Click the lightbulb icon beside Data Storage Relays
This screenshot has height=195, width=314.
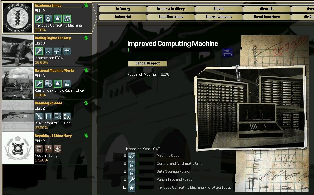pos(132,171)
